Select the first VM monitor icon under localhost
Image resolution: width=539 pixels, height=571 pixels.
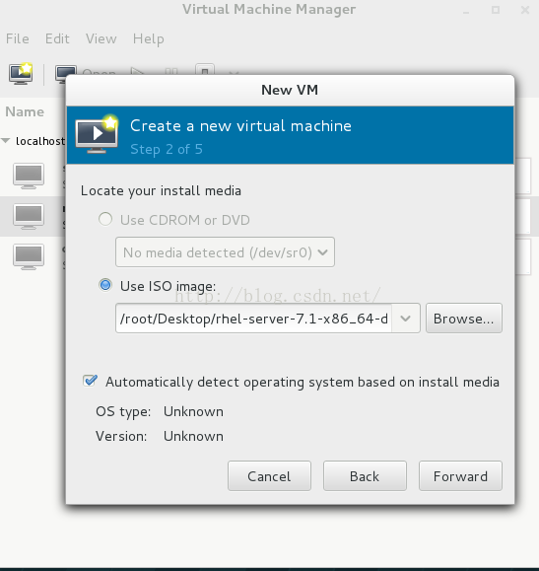[29, 177]
